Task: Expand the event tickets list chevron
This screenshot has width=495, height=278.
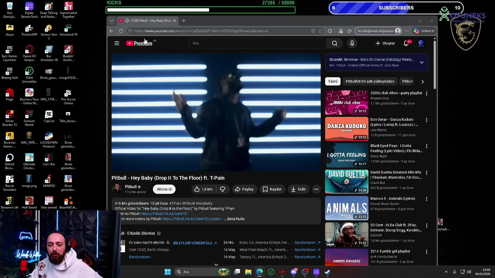Action: [x=216, y=265]
